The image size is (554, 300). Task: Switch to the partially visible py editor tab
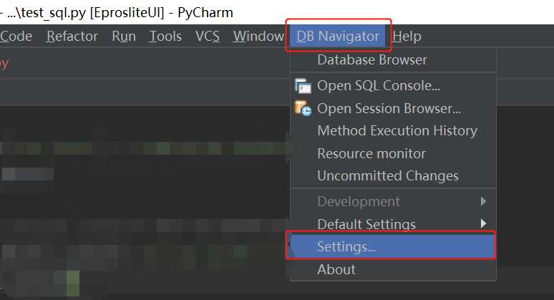[4, 63]
